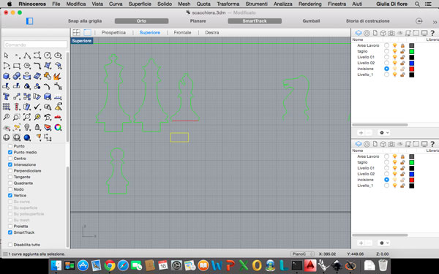Click the four-viewport layout icon
439x274 pixels.
[76, 32]
